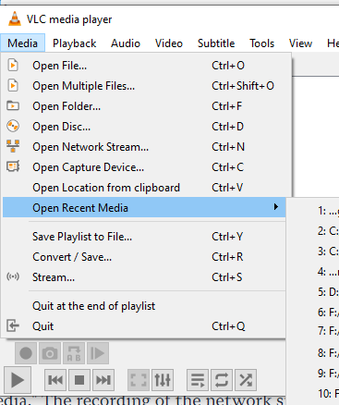Screen dimensions: 339x405
Task: Open the Media menu
Action: tap(22, 43)
